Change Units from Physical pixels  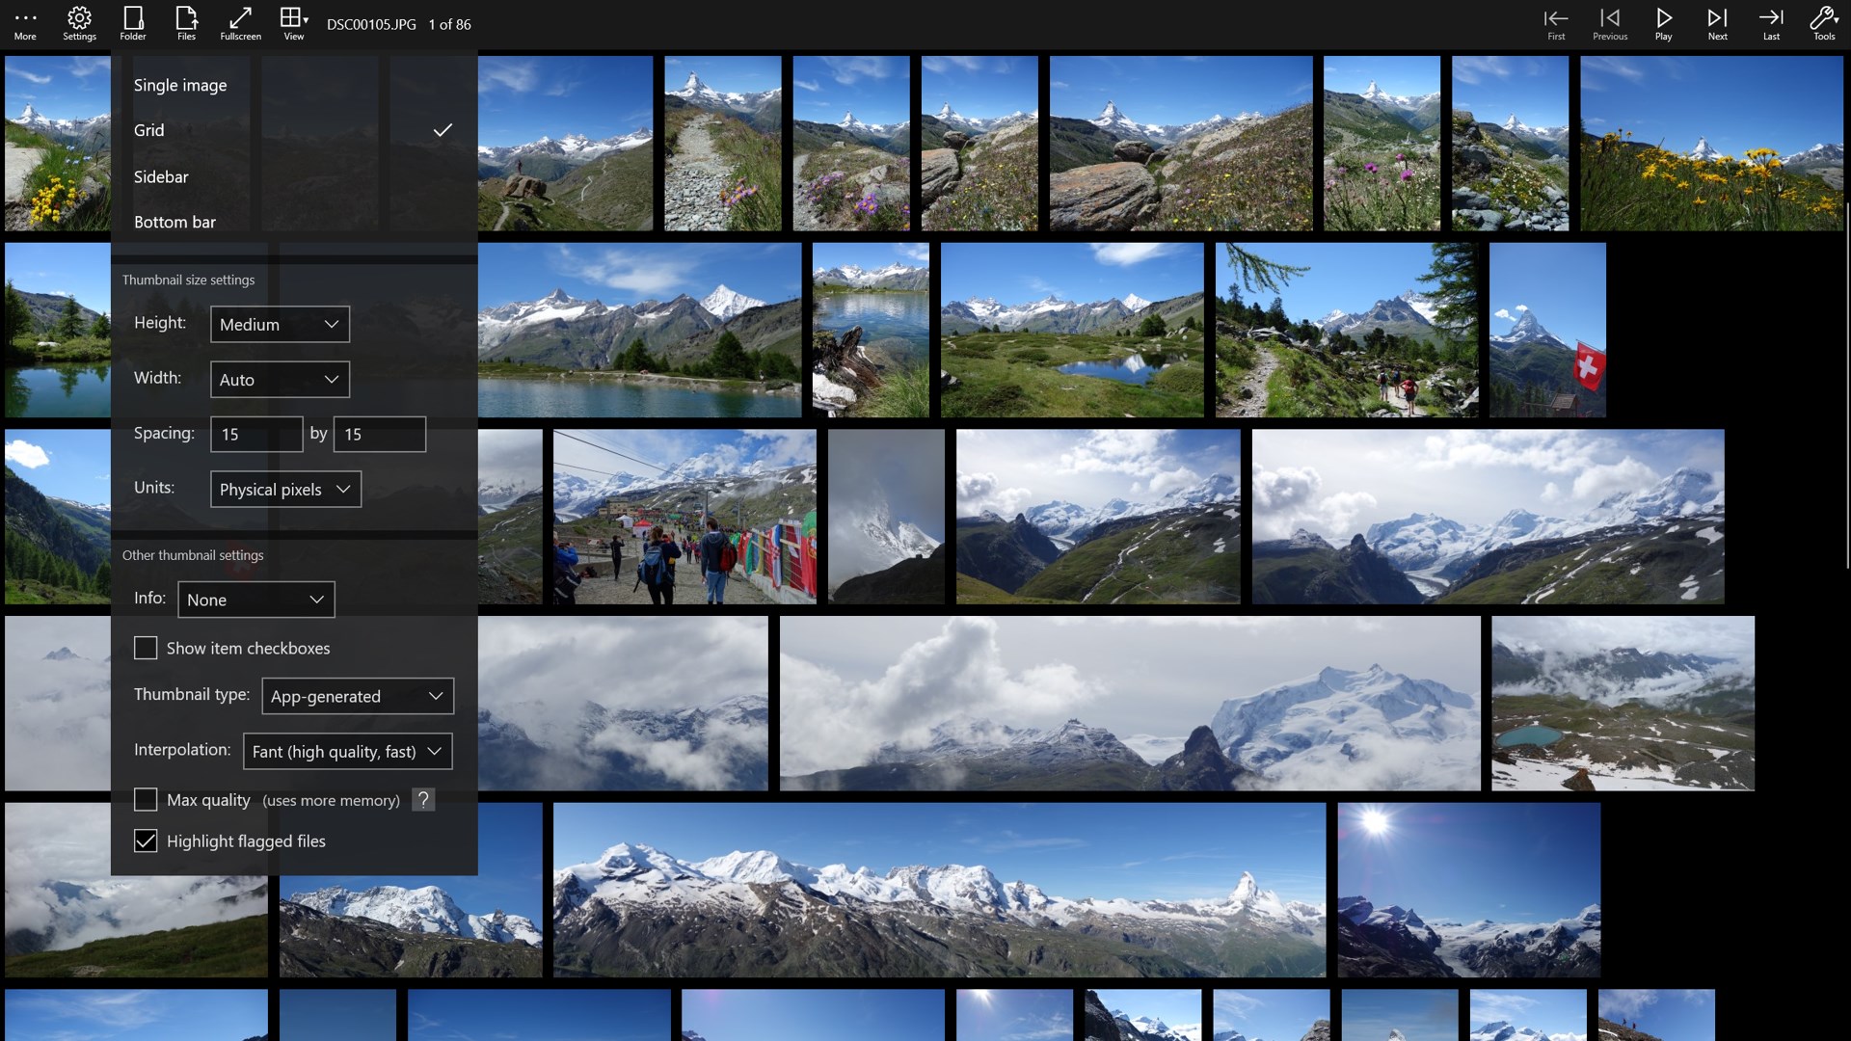285,489
